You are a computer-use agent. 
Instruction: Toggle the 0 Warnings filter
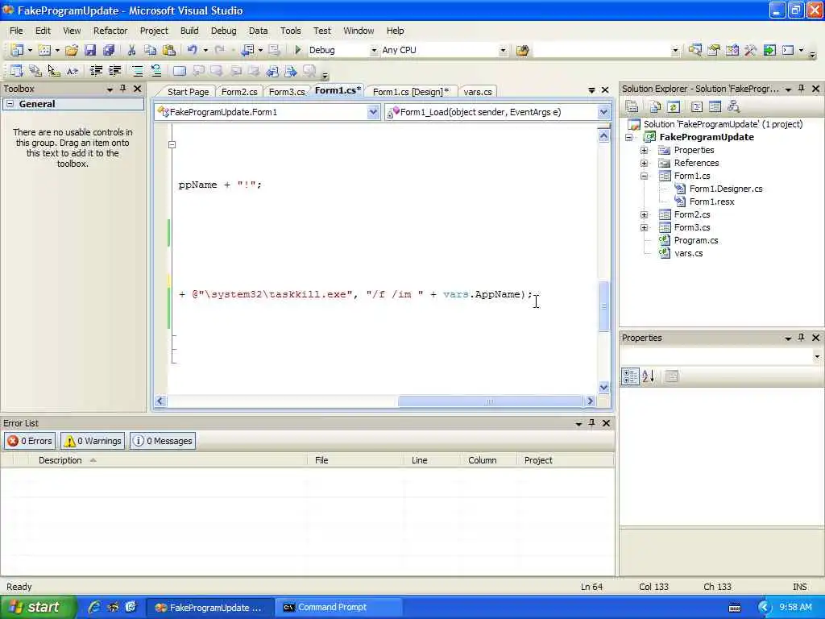(93, 441)
